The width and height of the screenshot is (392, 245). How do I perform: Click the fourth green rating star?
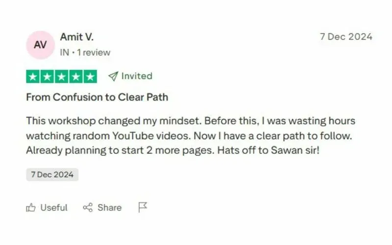click(76, 76)
